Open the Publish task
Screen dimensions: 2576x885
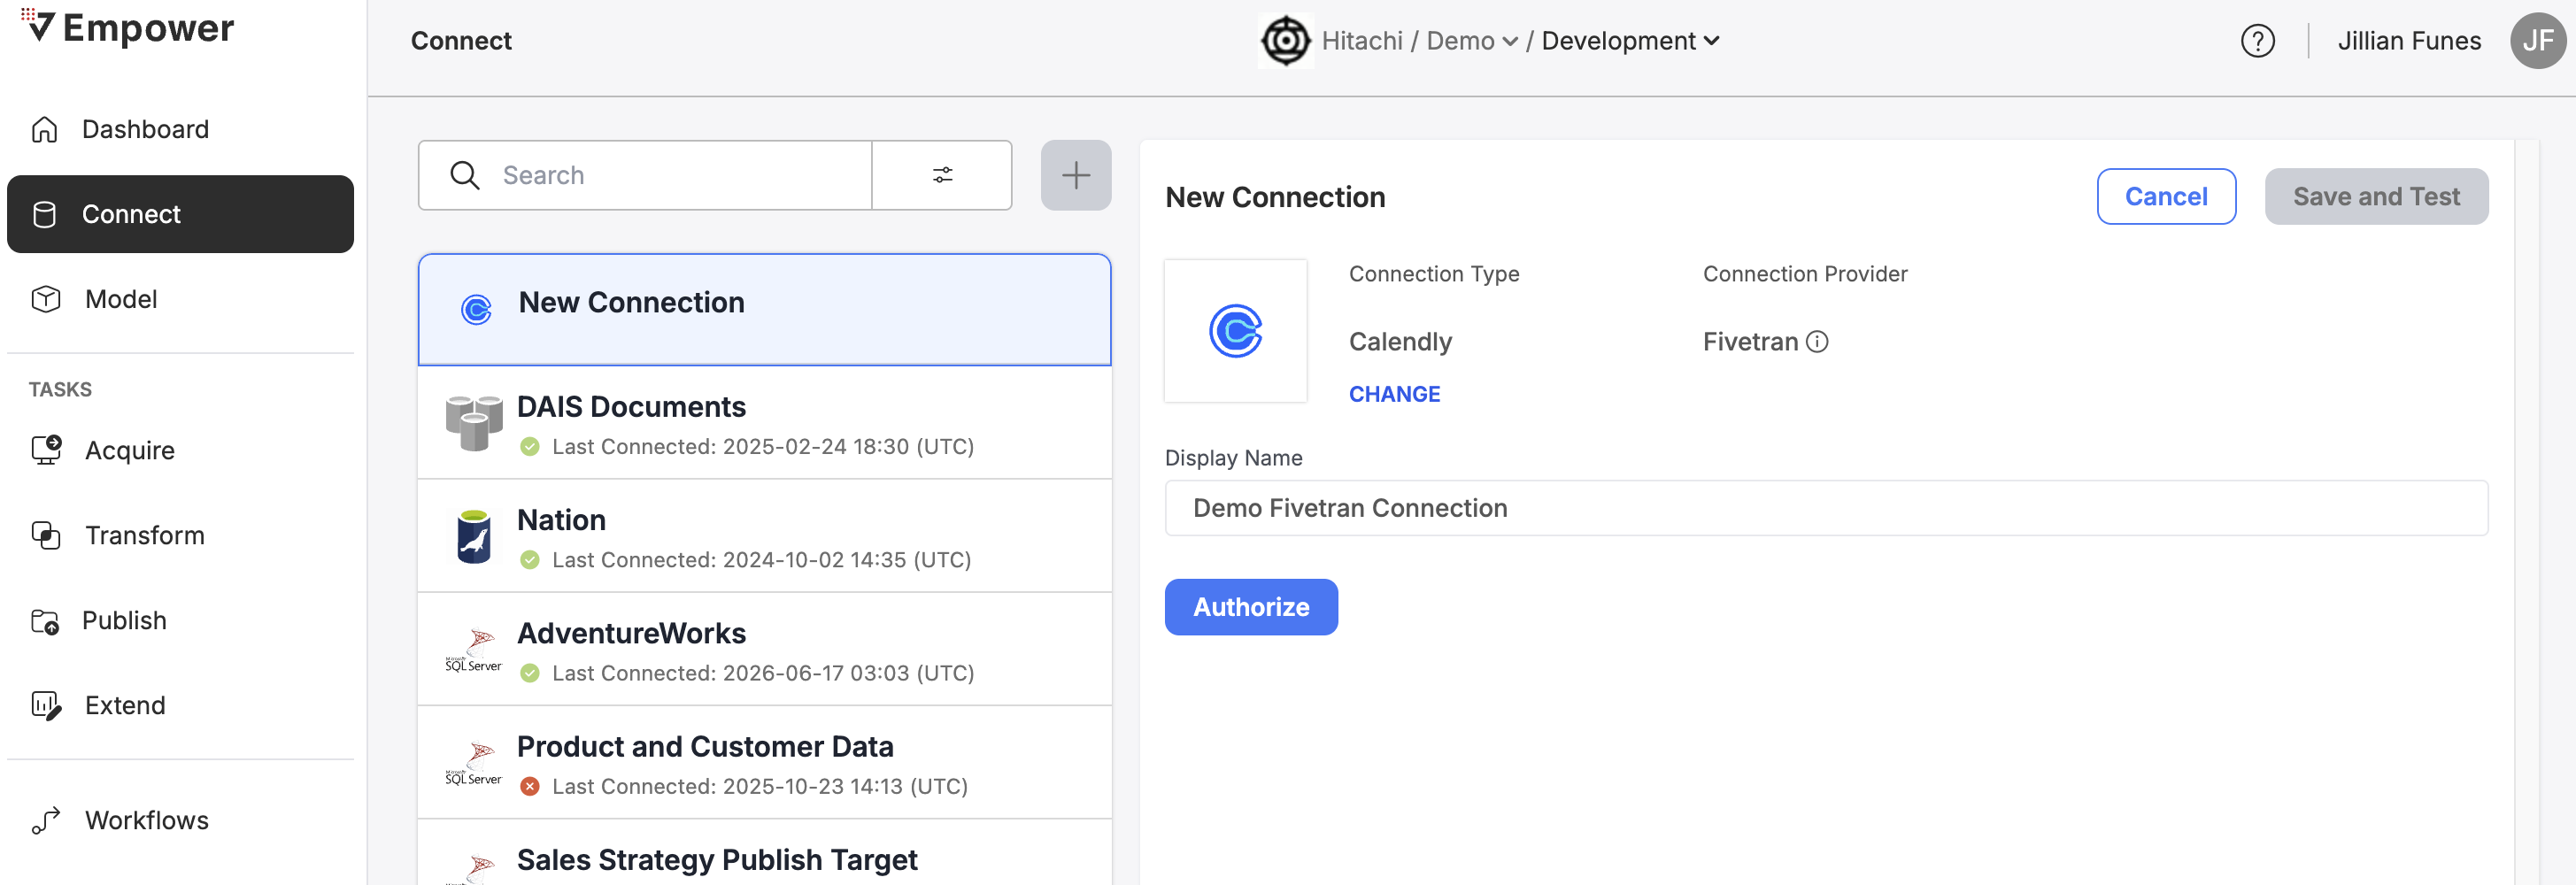click(x=180, y=620)
